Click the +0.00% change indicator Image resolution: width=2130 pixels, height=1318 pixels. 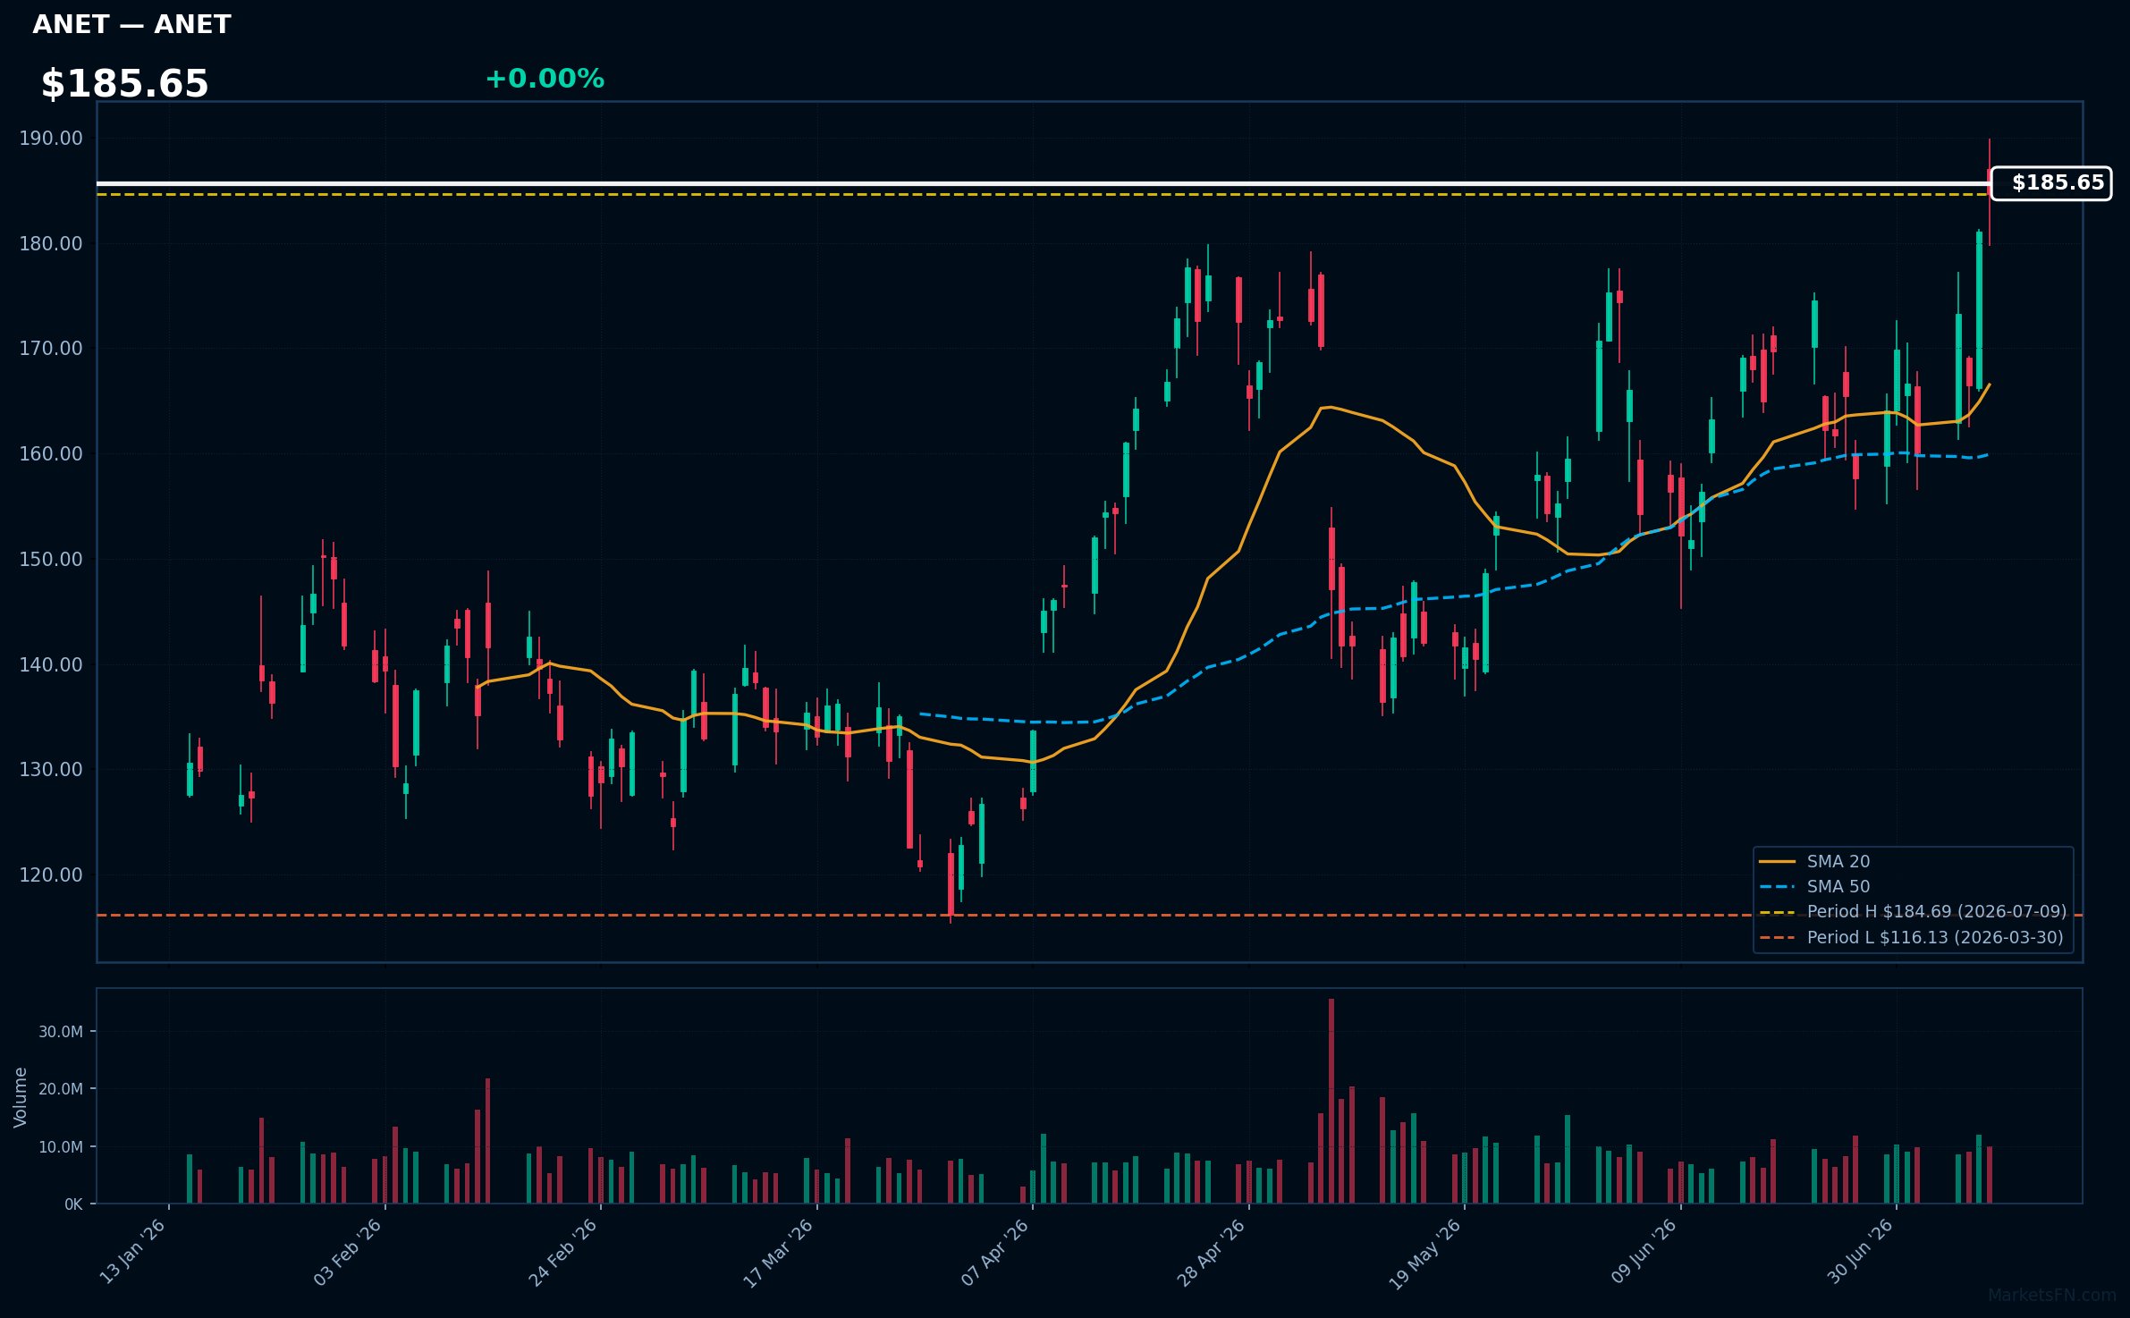point(545,79)
